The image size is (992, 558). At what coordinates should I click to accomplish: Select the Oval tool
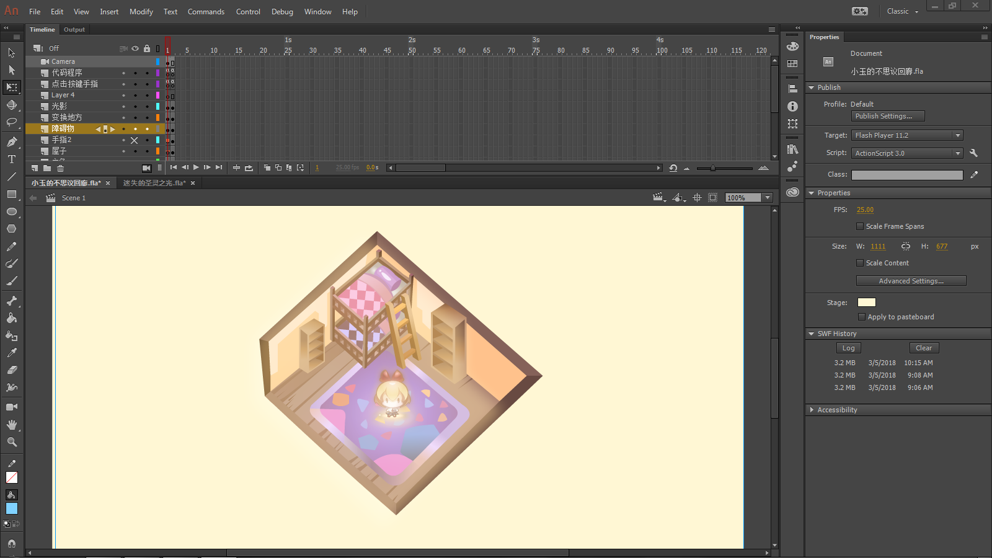12,211
